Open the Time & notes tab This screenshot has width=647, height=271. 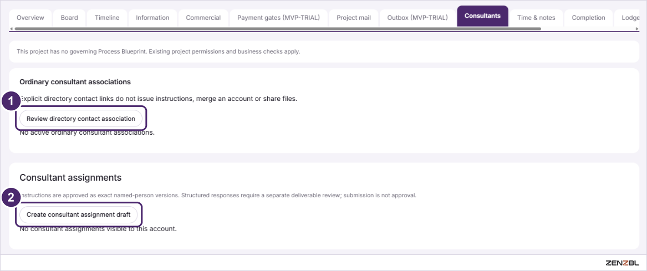tap(536, 18)
